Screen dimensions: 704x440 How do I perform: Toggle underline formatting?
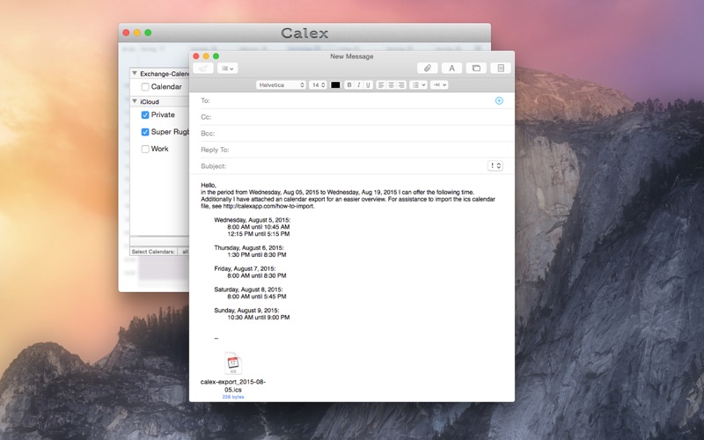coord(368,84)
